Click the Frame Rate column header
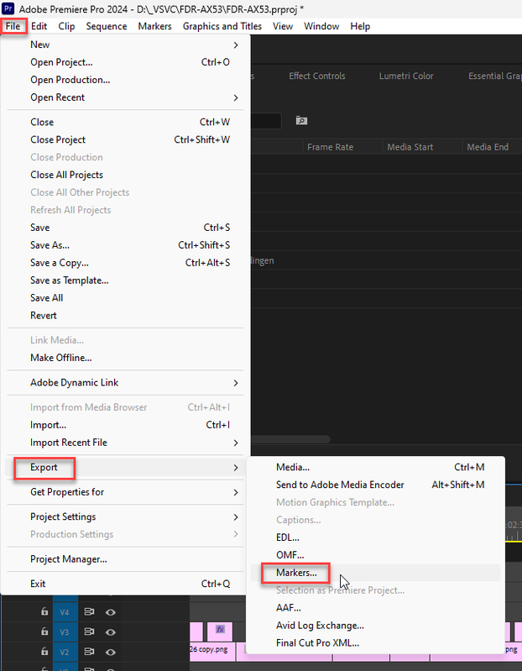The height and width of the screenshot is (671, 522). tap(342, 147)
